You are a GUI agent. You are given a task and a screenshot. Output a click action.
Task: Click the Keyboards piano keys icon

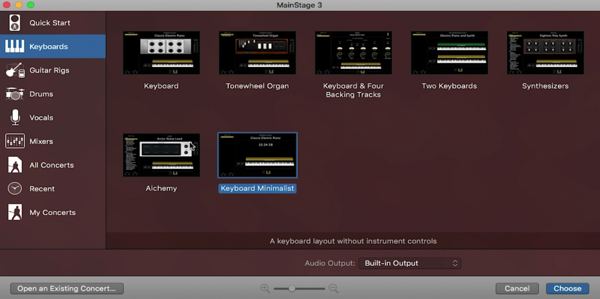tap(15, 47)
